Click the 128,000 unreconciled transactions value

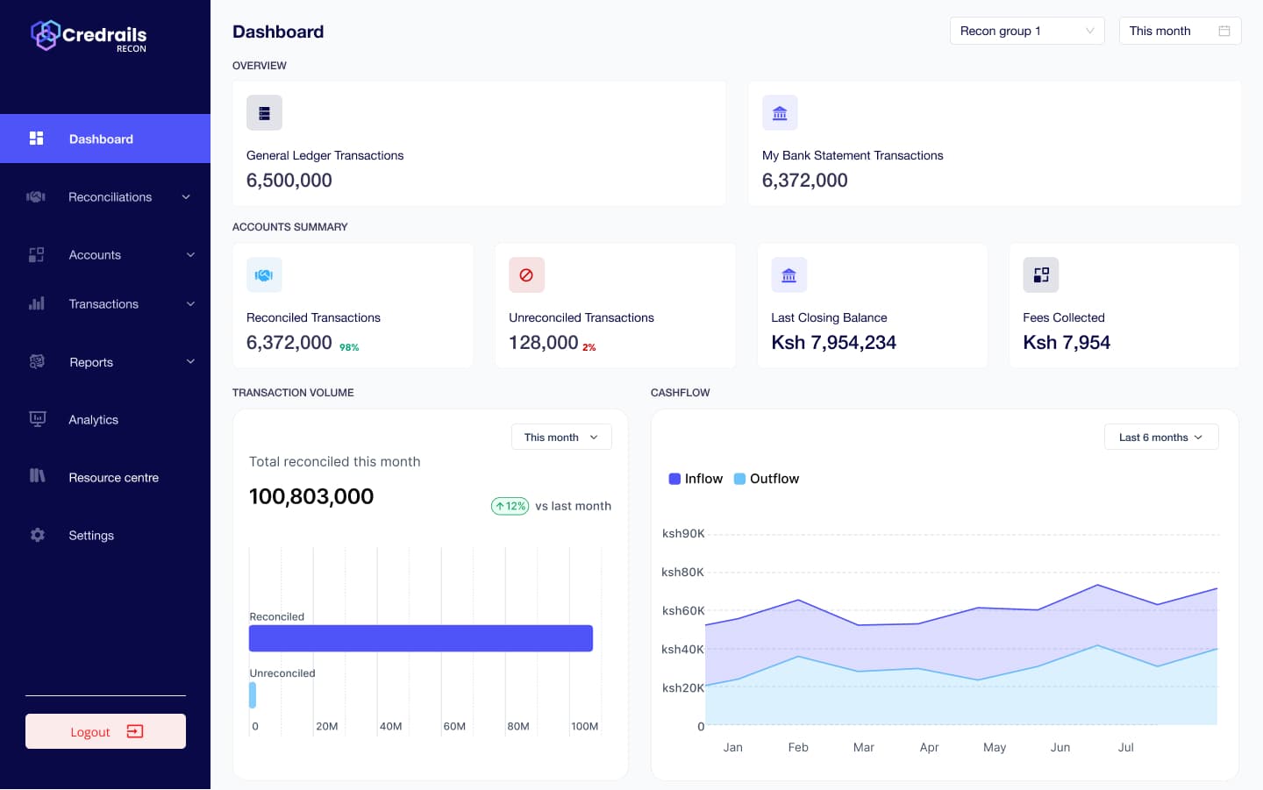(544, 343)
